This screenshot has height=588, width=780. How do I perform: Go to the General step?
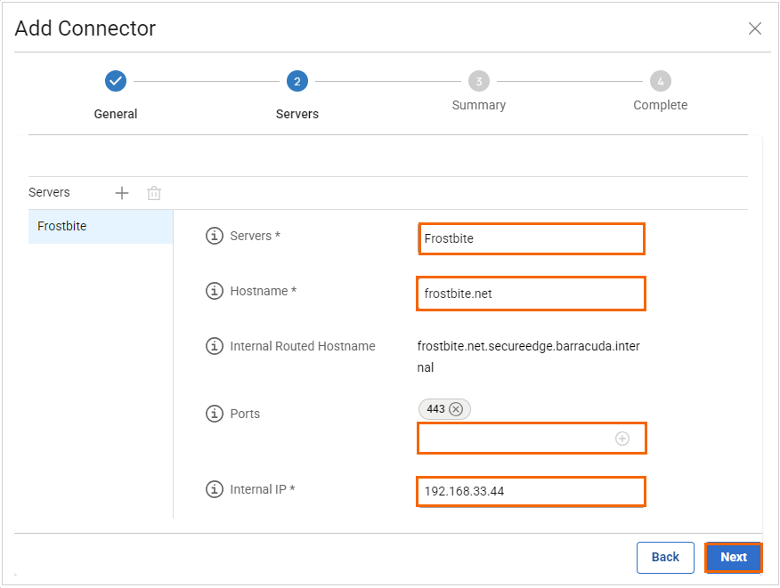[116, 82]
